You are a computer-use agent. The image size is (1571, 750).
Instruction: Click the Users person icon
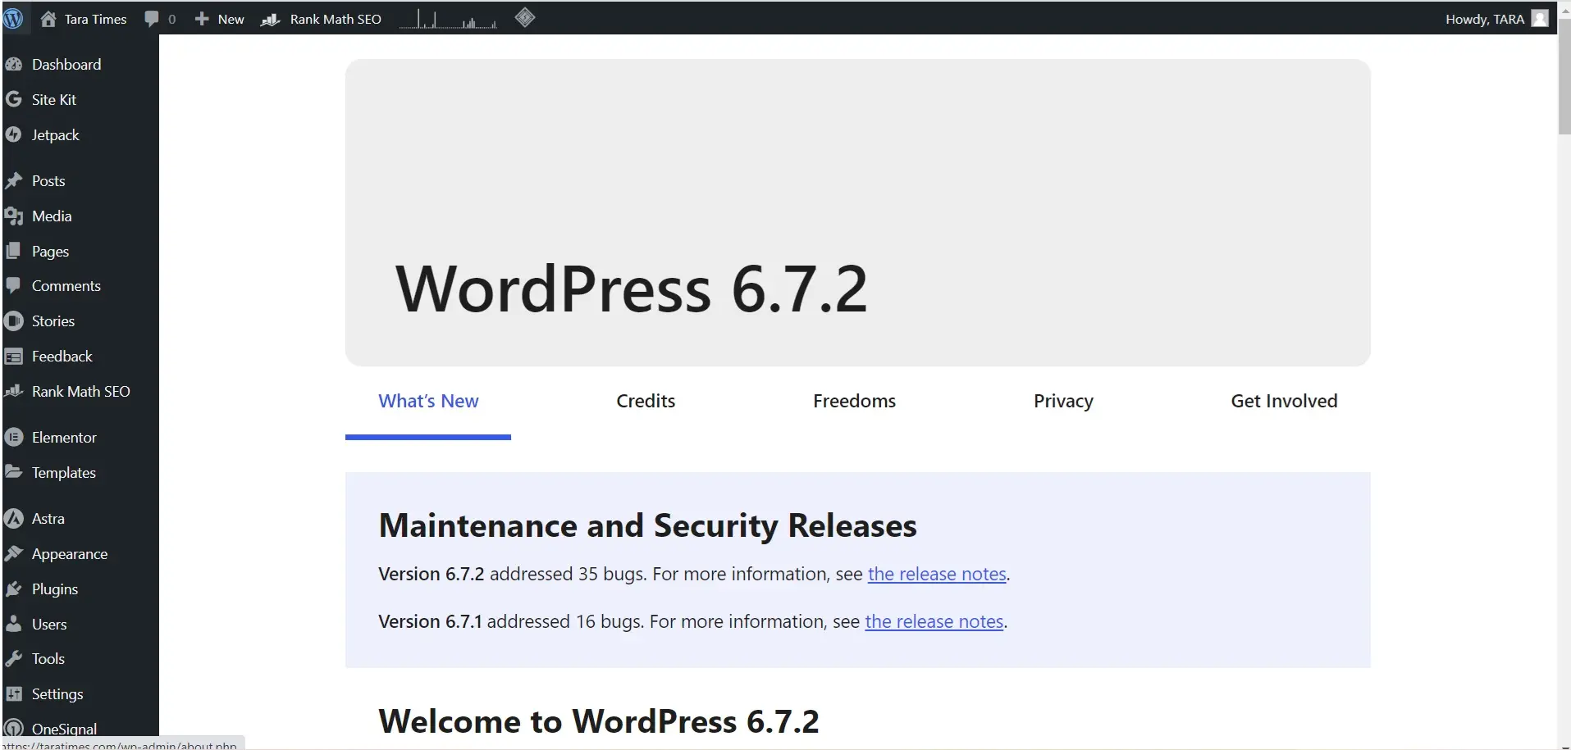pyautogui.click(x=14, y=624)
